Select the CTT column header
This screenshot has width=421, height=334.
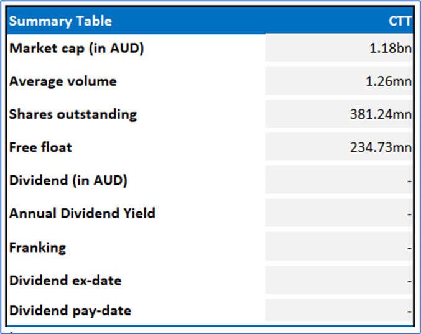pos(400,21)
